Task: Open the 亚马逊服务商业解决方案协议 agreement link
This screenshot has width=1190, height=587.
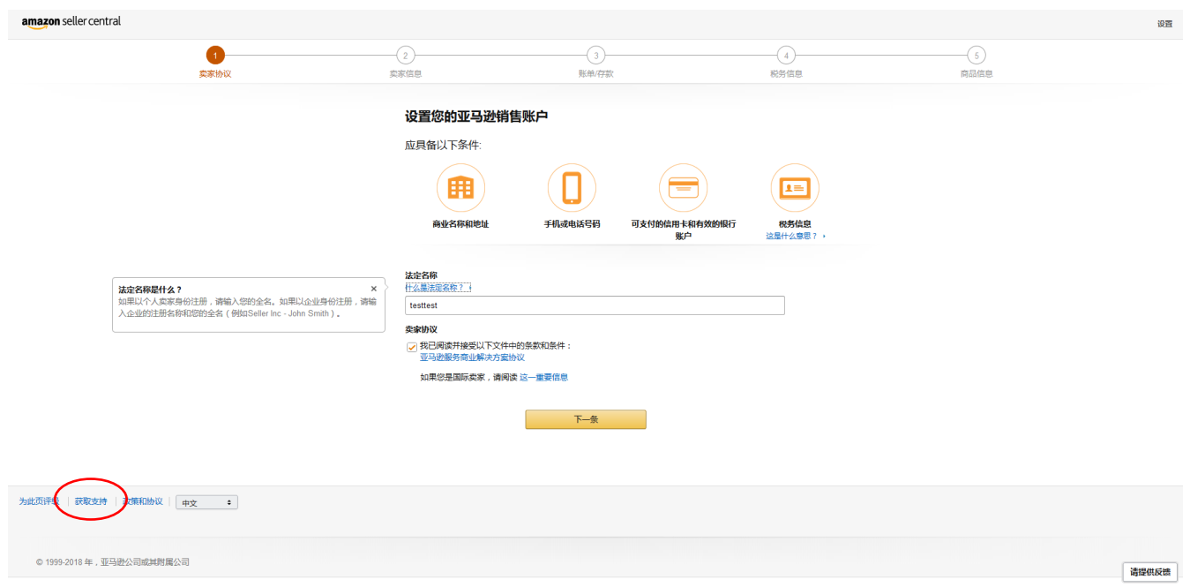Action: [x=473, y=357]
